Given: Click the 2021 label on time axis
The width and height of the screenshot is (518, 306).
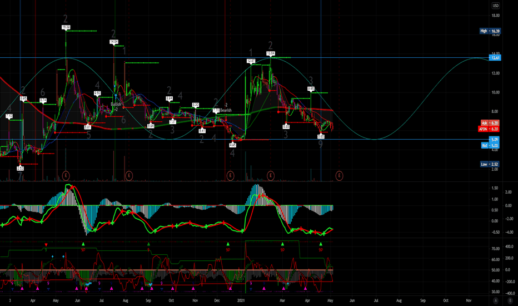Looking at the screenshot, I should [x=241, y=300].
